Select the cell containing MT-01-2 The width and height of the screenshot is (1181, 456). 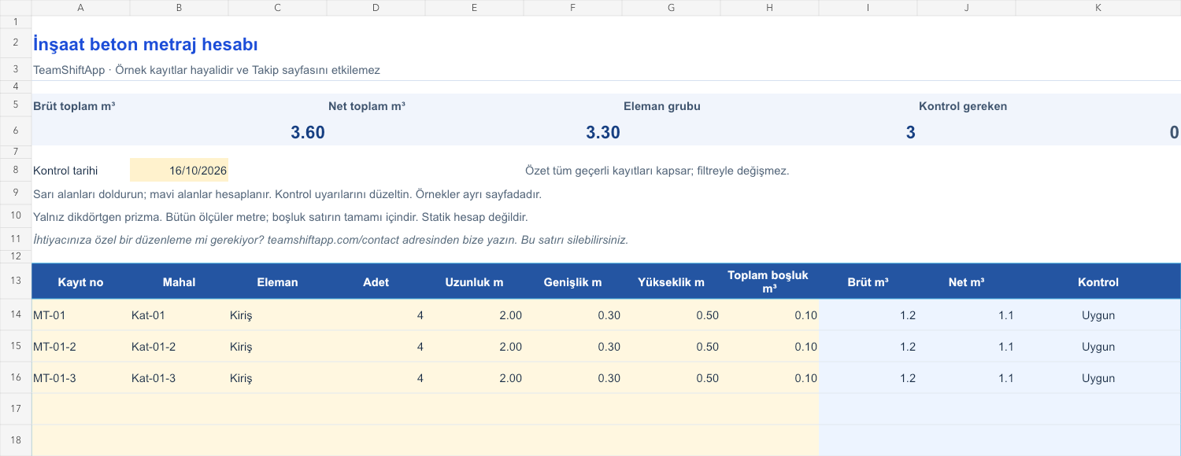pos(81,347)
